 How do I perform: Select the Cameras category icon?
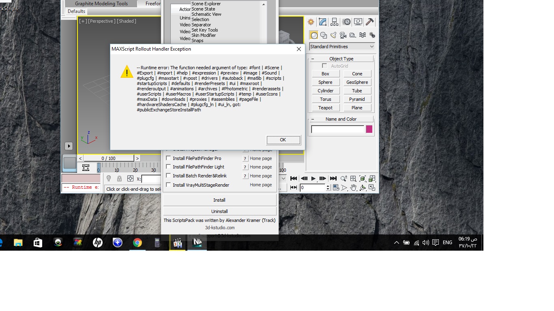point(343,35)
